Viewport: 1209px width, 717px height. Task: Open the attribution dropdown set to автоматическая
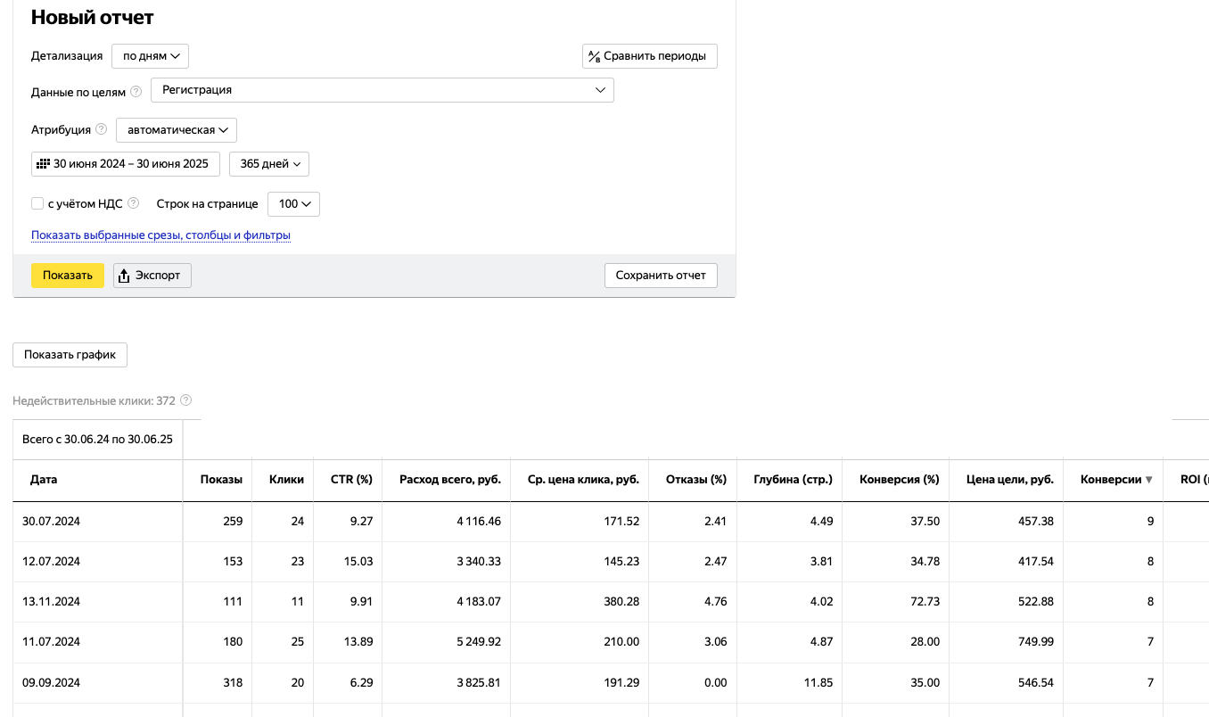(x=176, y=130)
